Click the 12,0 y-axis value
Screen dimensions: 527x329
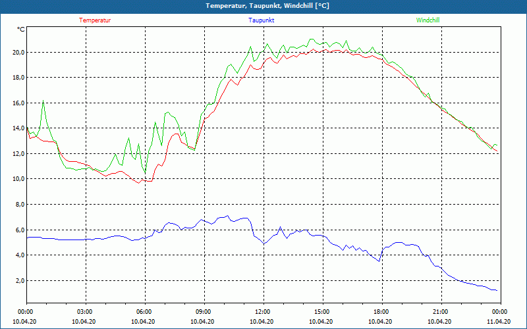(x=19, y=154)
